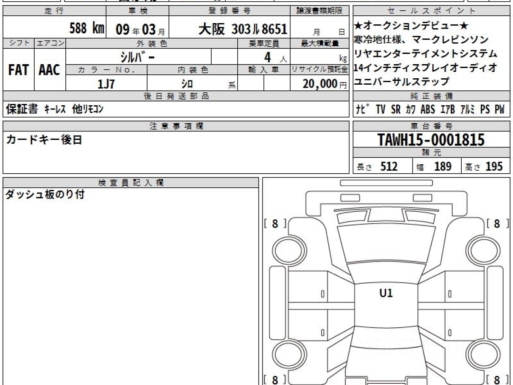The height and width of the screenshot is (385, 513).
Task: Click the 諸元 header
Action: [432, 153]
